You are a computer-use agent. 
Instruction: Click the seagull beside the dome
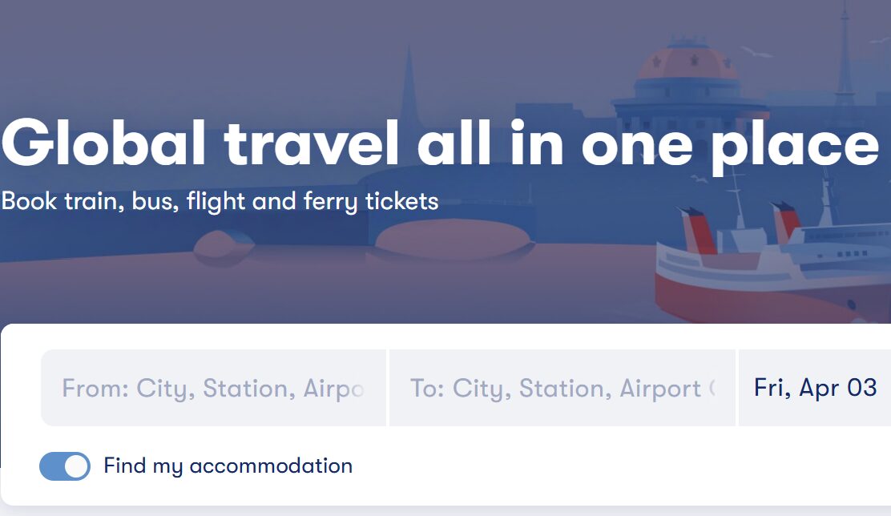pos(757,52)
